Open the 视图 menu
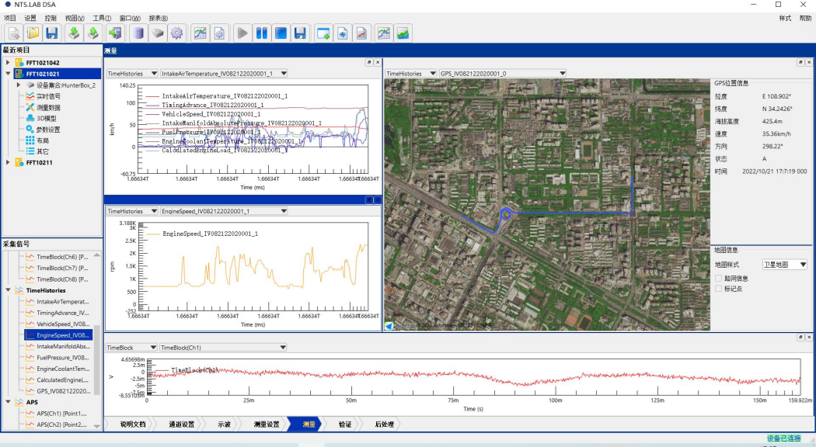The height and width of the screenshot is (447, 816). 75,18
